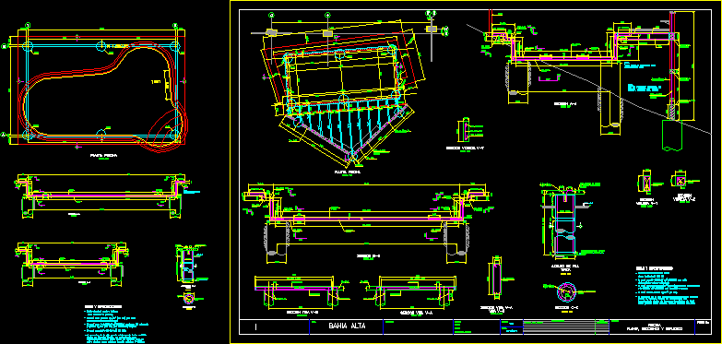Select the revision table lines in title block
Image resolution: width=722 pixels, height=344 pixels.
(559, 326)
